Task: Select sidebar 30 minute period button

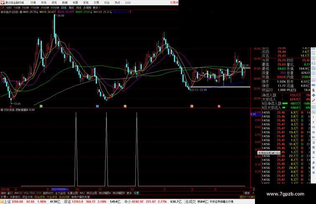Action: tap(313, 132)
